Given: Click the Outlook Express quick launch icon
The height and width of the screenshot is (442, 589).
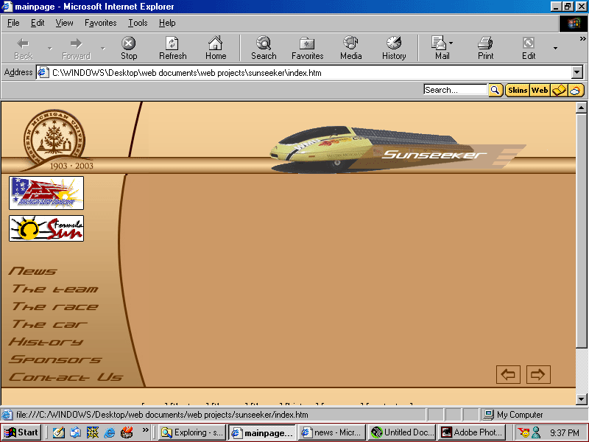Looking at the screenshot, I should click(x=75, y=432).
